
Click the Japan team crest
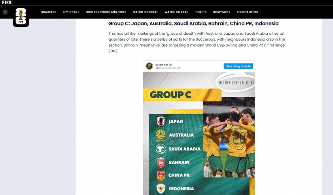pos(161,121)
